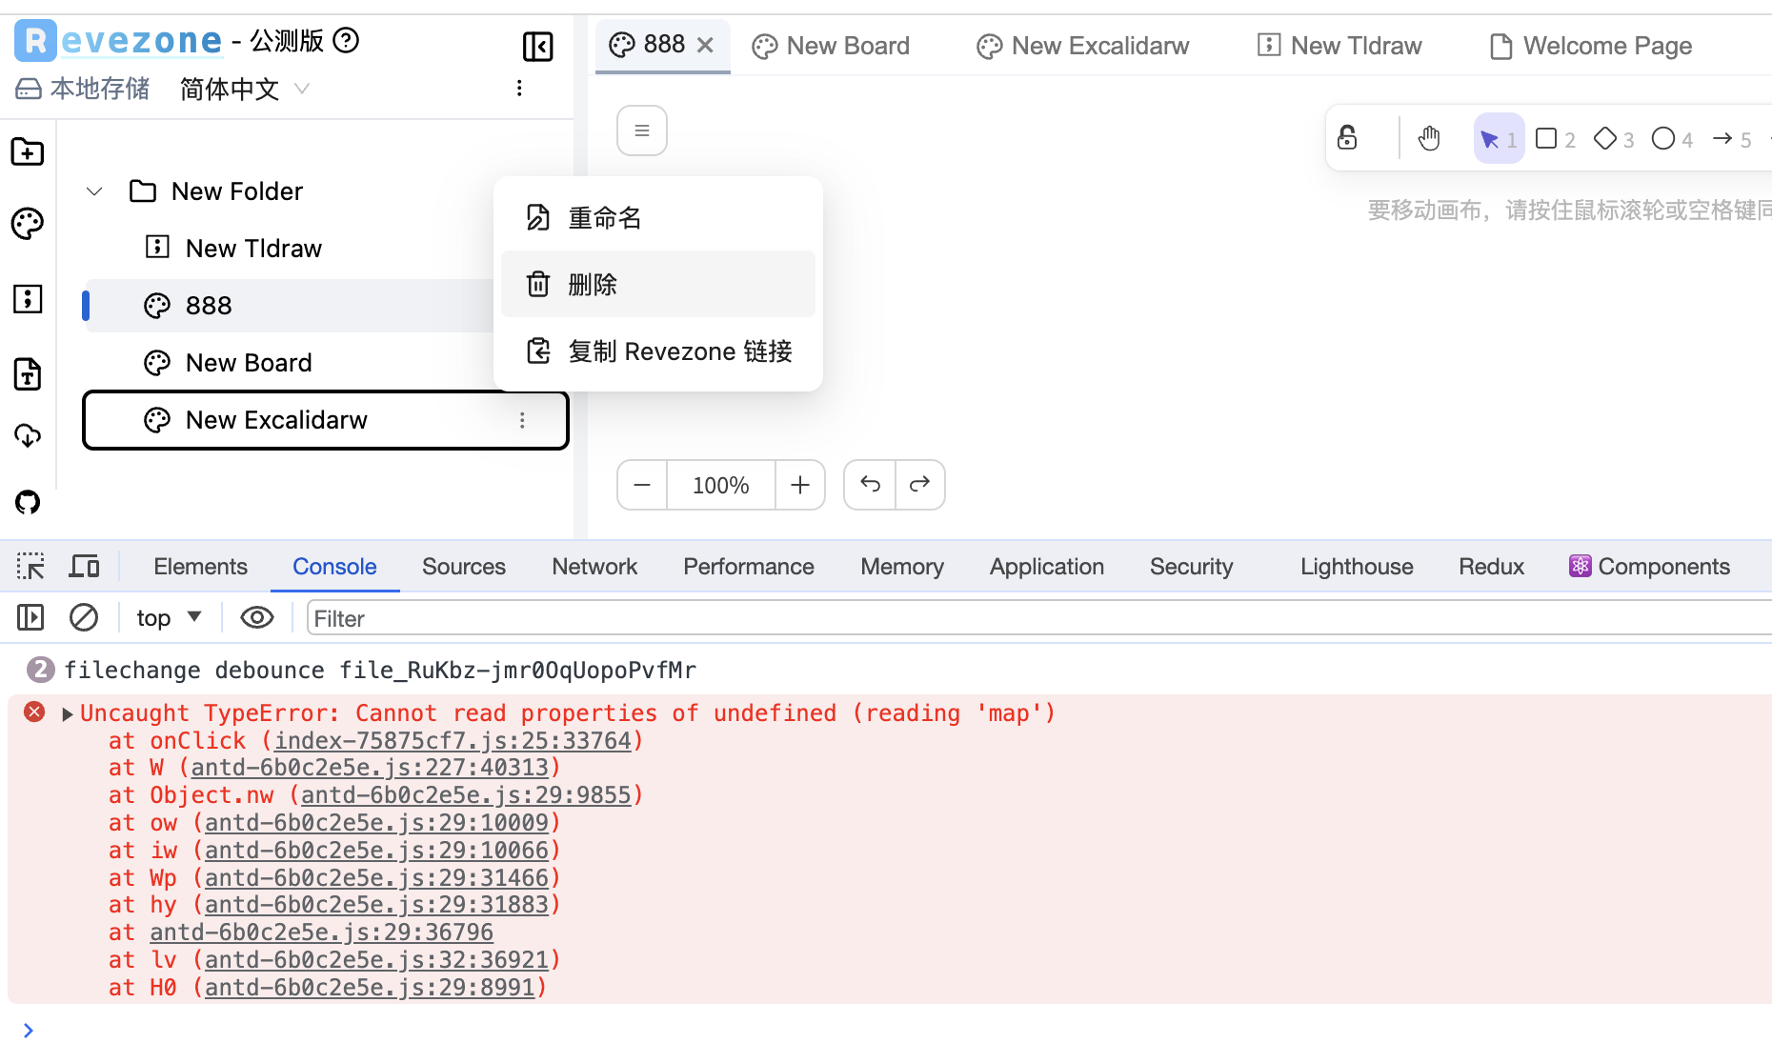Open the GitHub repository link
This screenshot has width=1772, height=1063.
pos(27,502)
